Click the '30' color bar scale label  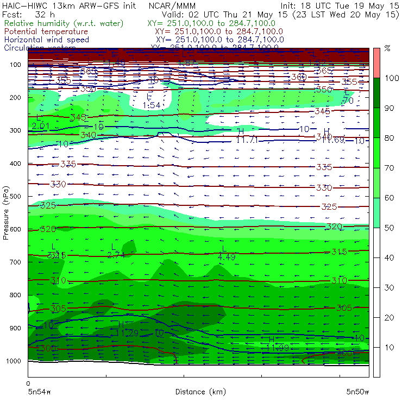[390, 288]
